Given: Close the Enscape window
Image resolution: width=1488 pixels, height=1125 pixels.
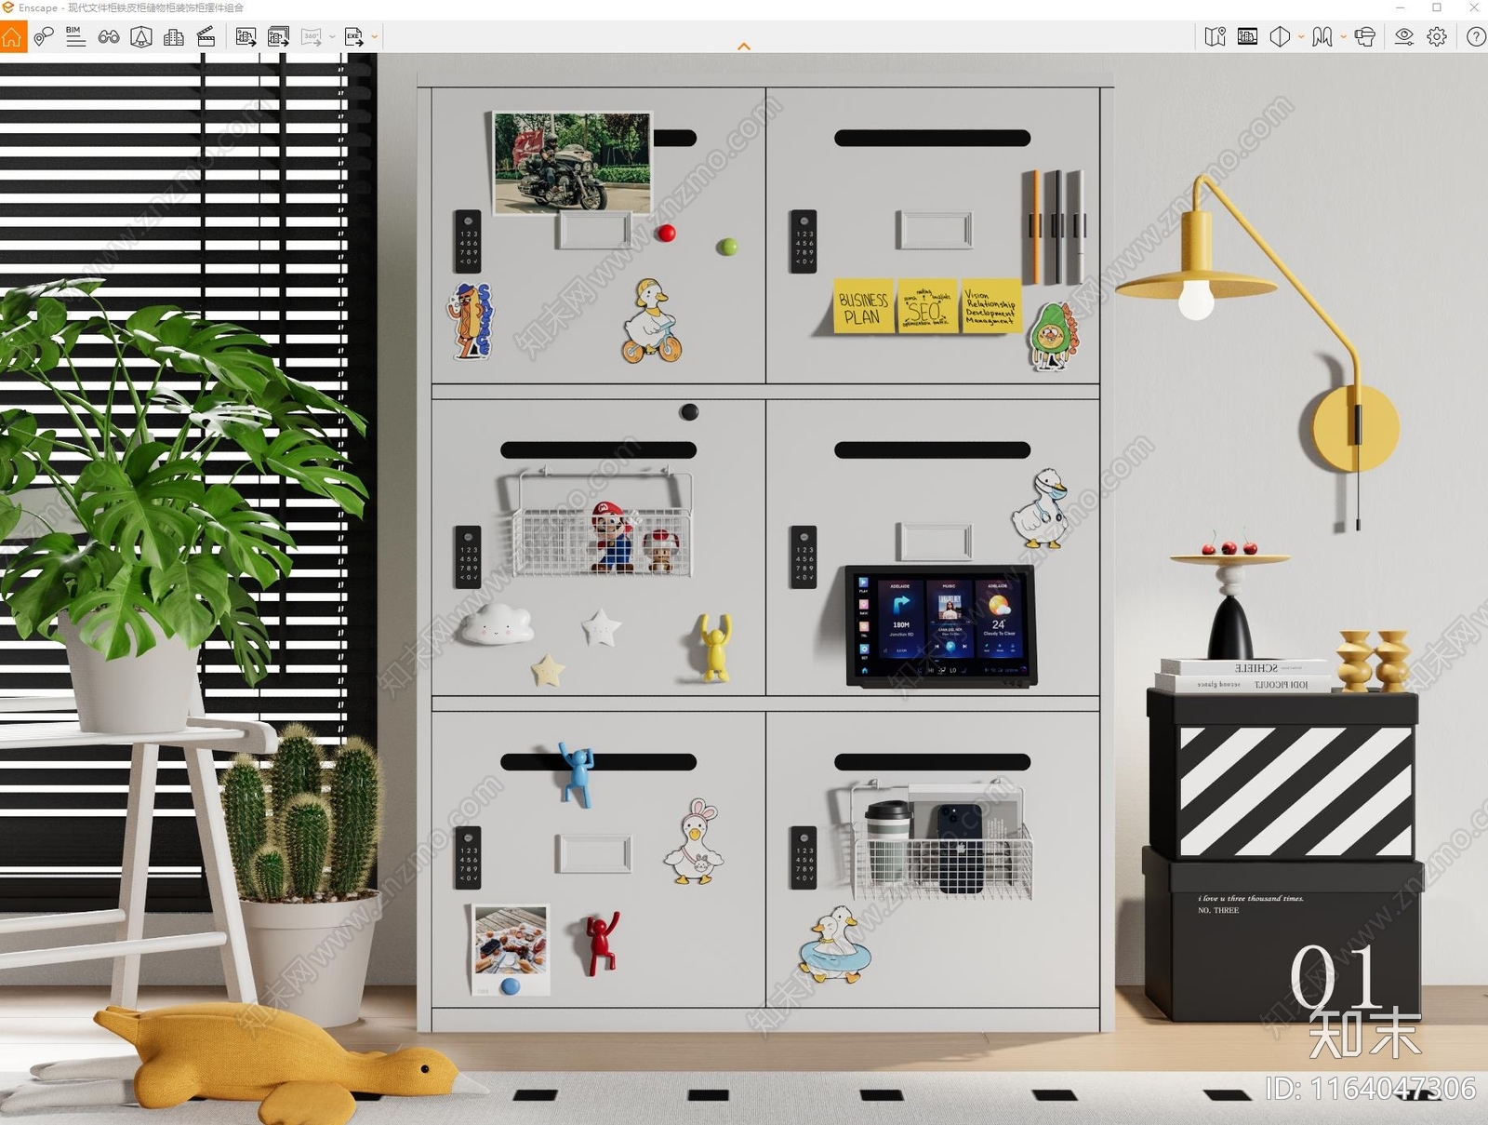Looking at the screenshot, I should pos(1474,7).
